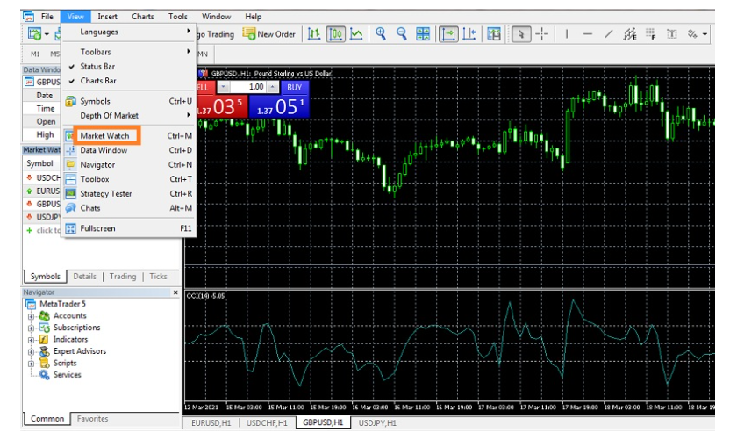
Task: Open Strategy Tester menu entry
Action: (x=129, y=193)
